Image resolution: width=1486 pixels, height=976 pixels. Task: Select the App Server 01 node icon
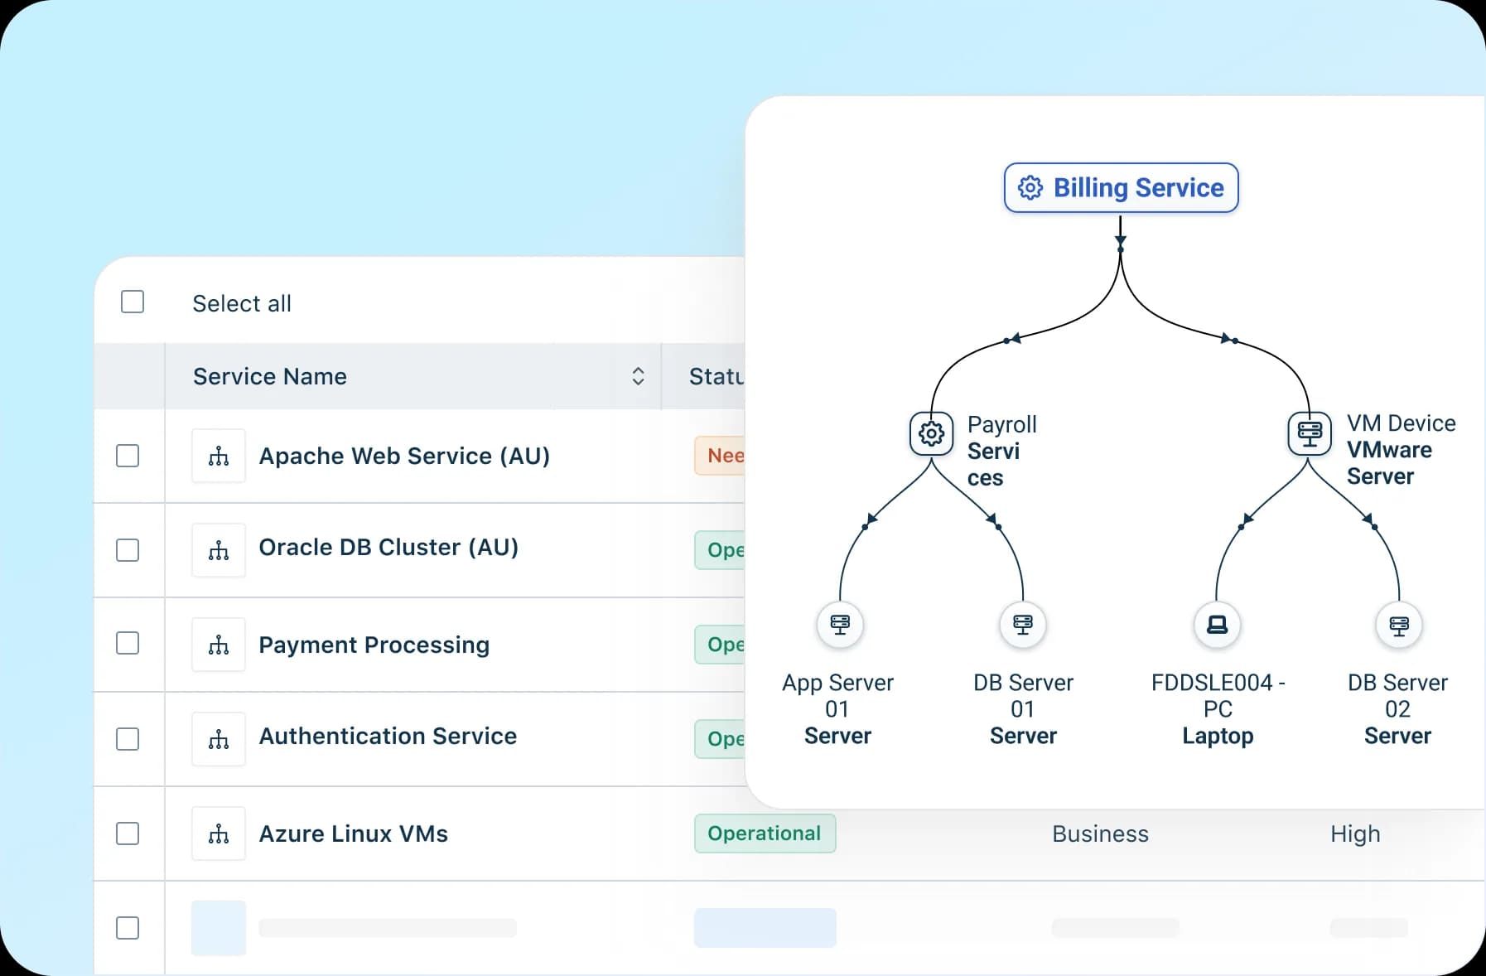(840, 624)
